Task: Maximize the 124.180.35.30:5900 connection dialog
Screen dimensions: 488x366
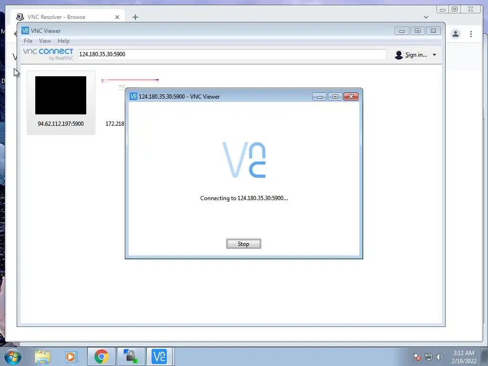Action: (x=335, y=96)
